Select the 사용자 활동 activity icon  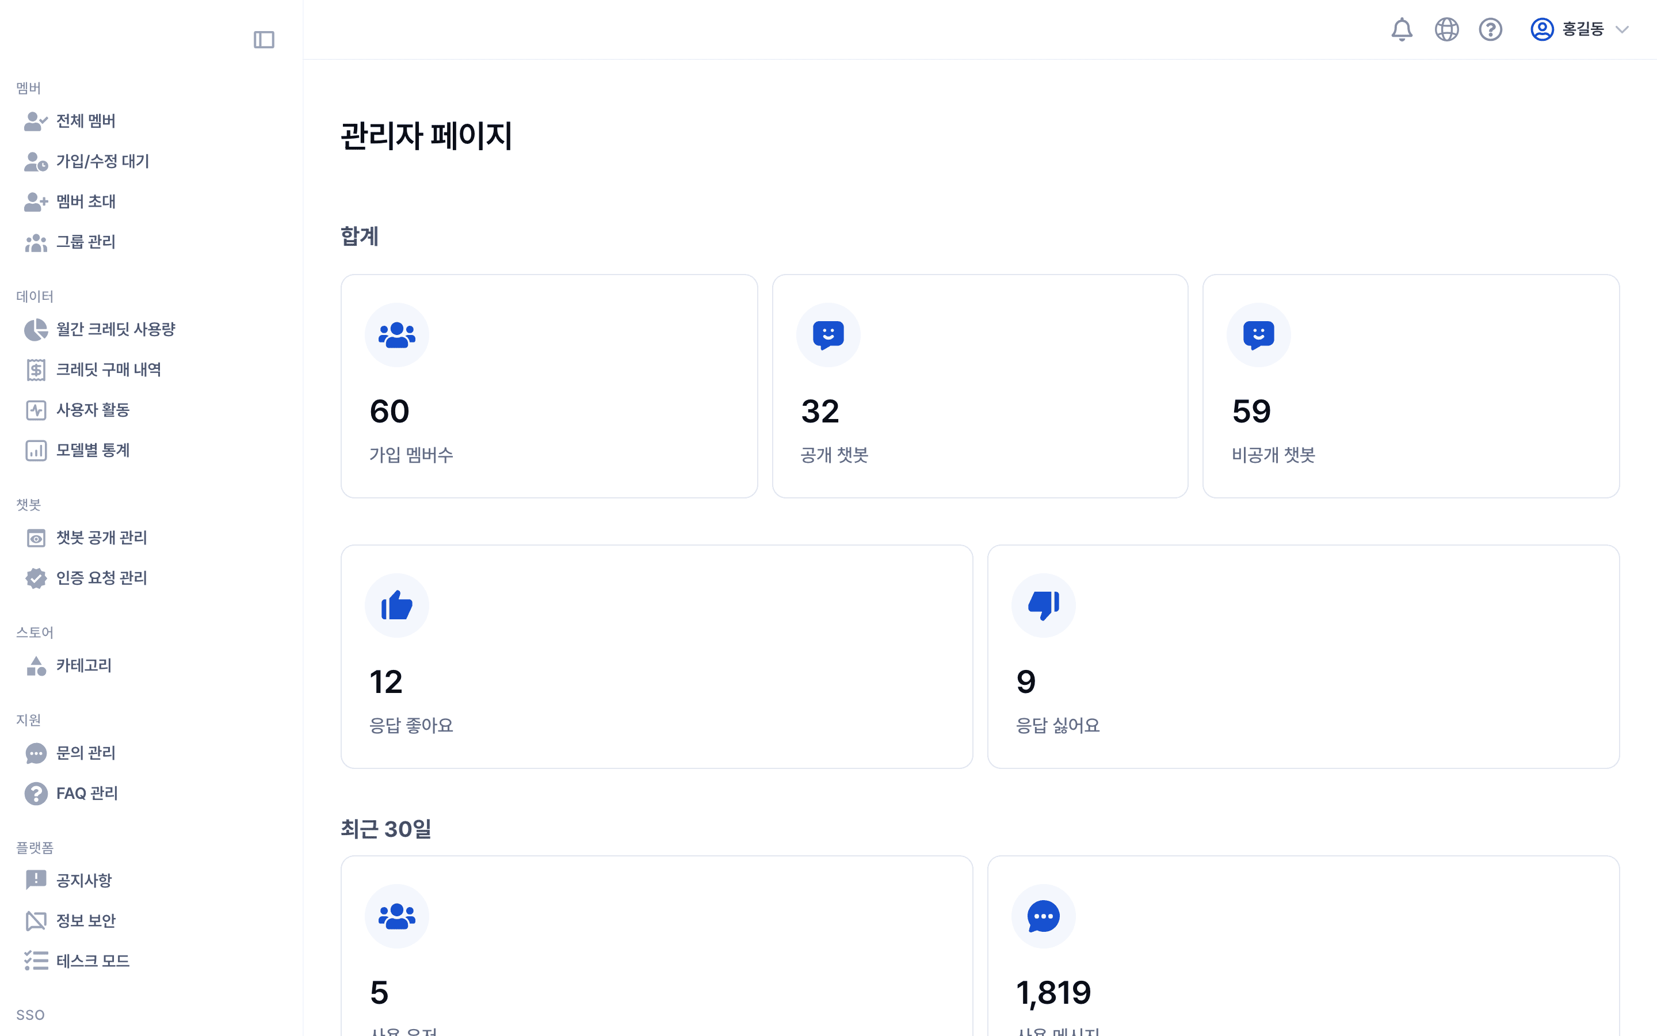pyautogui.click(x=36, y=410)
